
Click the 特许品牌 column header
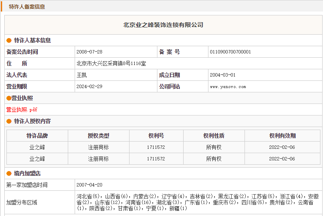point(37,136)
